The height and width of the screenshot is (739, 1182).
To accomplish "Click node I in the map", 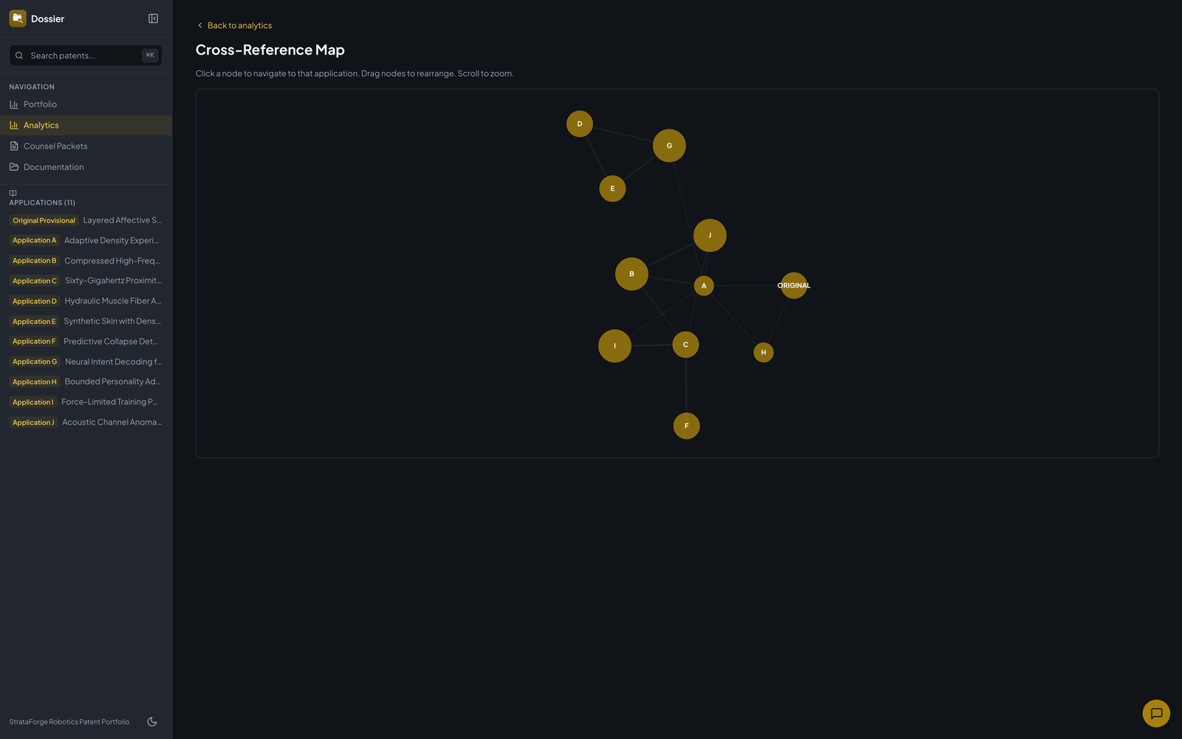I will (615, 346).
